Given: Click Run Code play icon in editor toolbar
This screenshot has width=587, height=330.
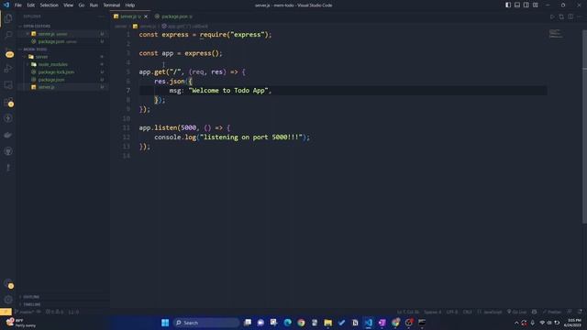Looking at the screenshot, I should tap(552, 16).
